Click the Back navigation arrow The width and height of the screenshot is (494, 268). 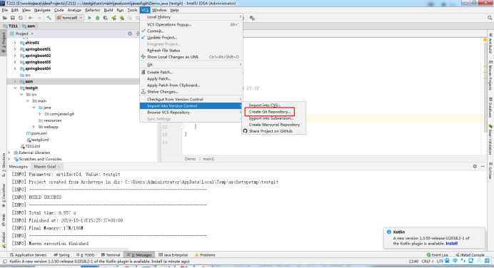[31, 18]
